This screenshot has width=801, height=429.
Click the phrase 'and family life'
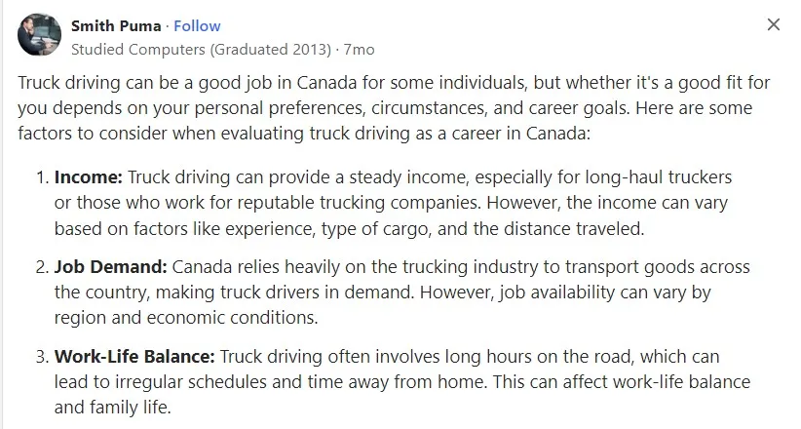point(112,408)
